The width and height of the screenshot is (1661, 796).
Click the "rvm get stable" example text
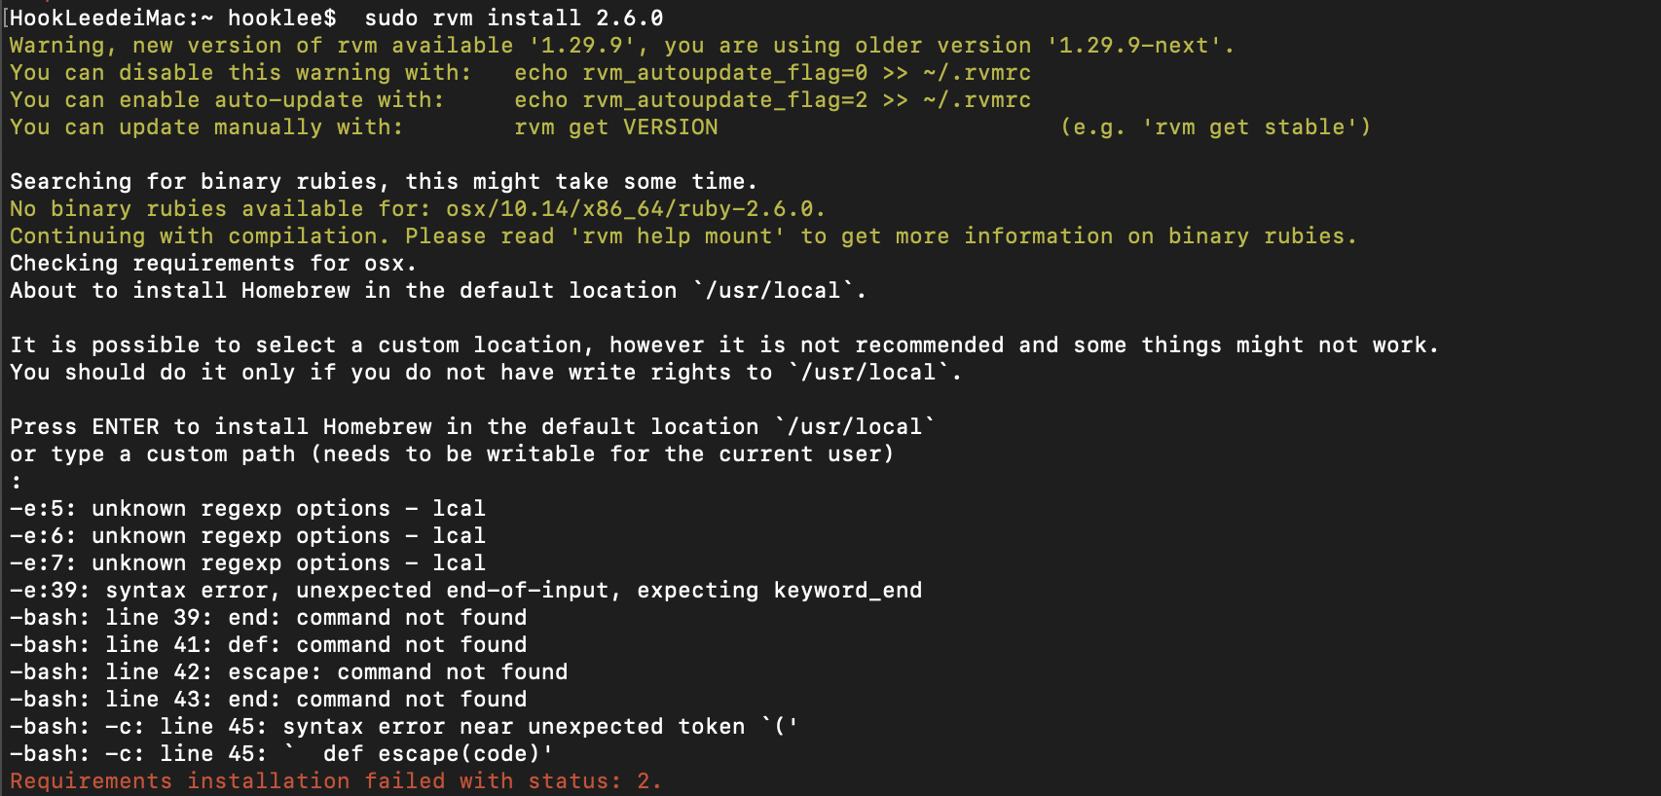point(1256,127)
